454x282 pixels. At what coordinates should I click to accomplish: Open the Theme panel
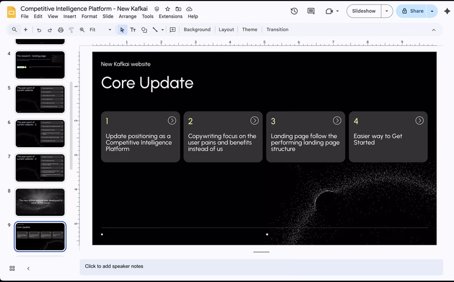click(250, 29)
